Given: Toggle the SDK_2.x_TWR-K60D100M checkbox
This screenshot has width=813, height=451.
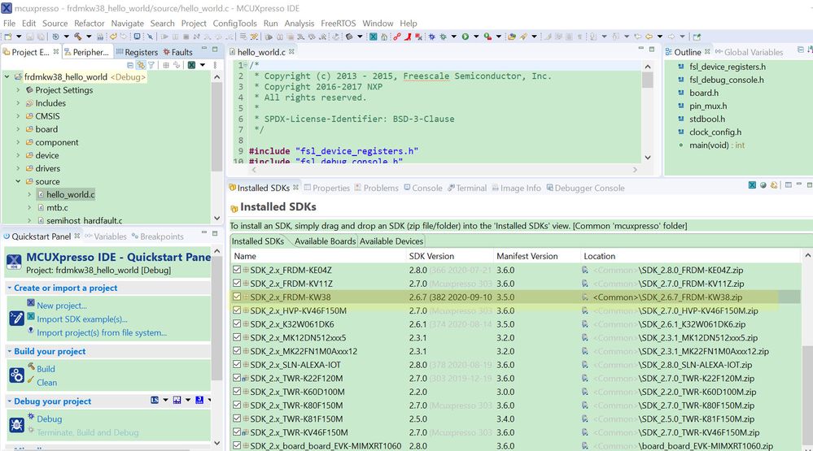Looking at the screenshot, I should [x=237, y=391].
